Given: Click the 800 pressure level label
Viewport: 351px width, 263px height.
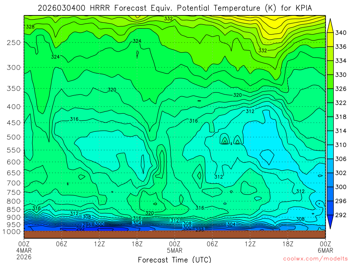Looking at the screenshot, I should pyautogui.click(x=14, y=201).
